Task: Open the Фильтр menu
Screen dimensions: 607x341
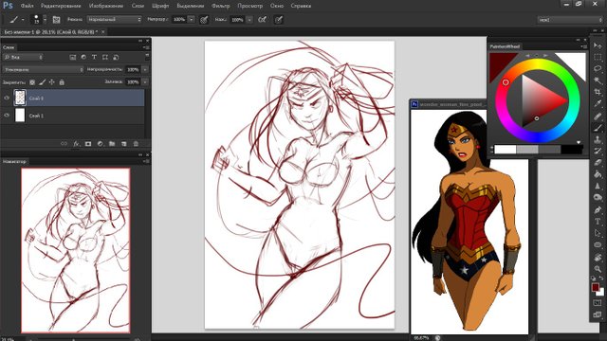Action: 220,6
